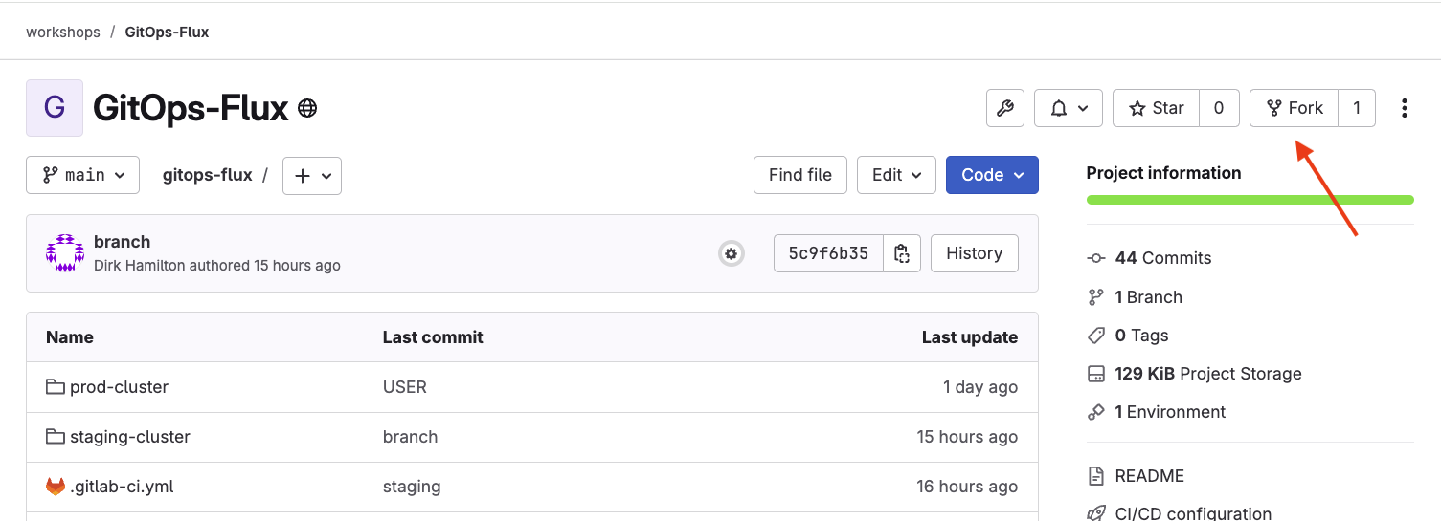Open notification bell dropdown
1441x521 pixels.
(1069, 108)
